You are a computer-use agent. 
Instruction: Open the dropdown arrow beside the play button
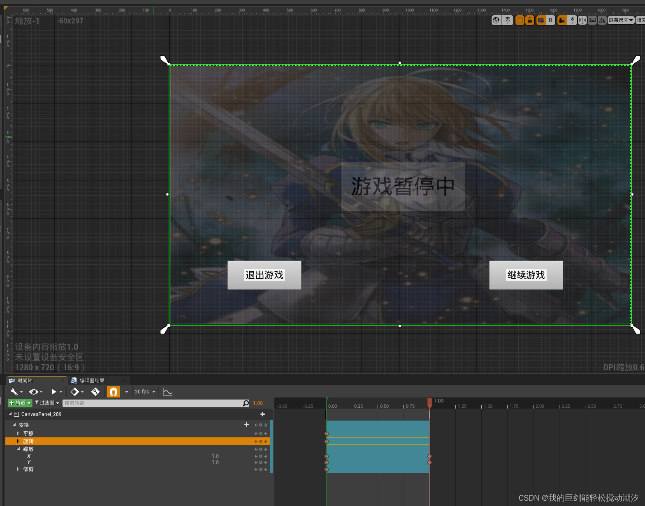click(x=61, y=392)
